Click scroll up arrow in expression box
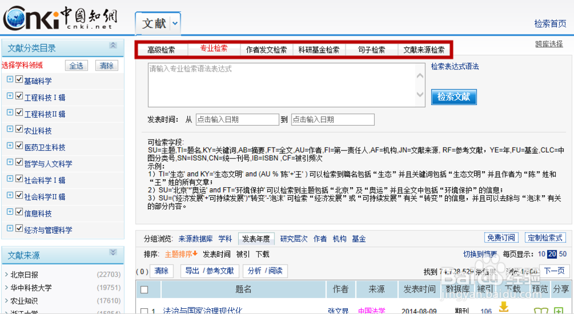The width and height of the screenshot is (574, 314). pyautogui.click(x=420, y=76)
